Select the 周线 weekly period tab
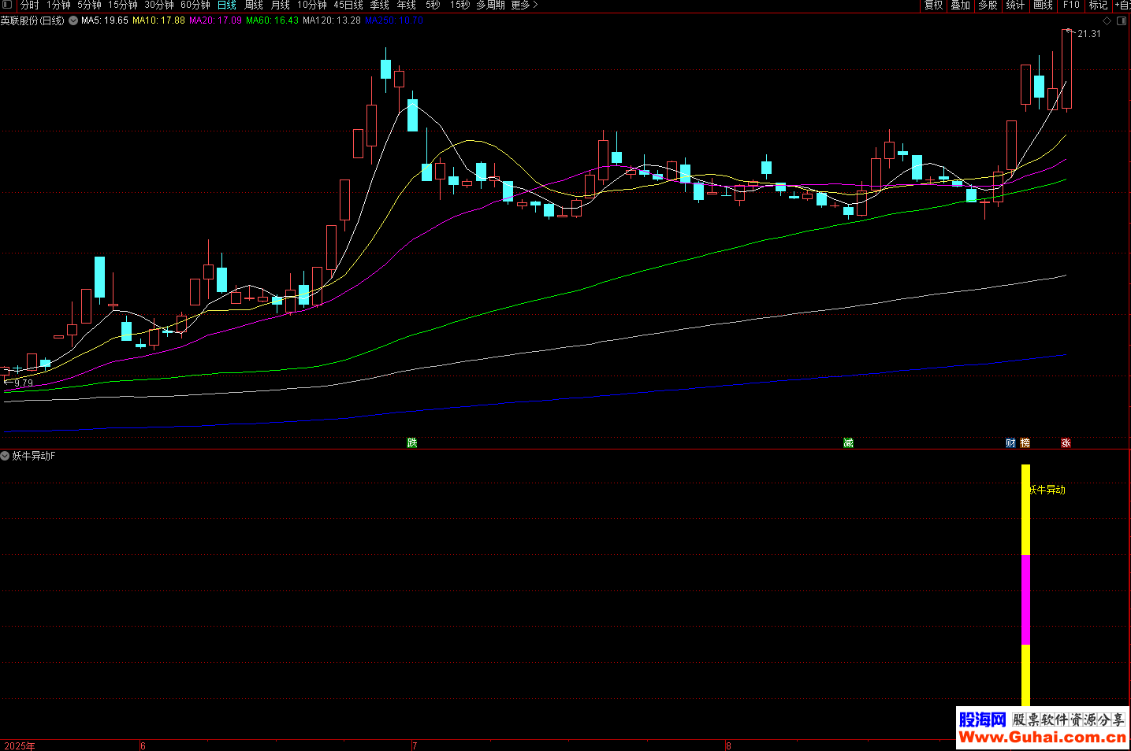Image resolution: width=1131 pixels, height=751 pixels. [254, 5]
